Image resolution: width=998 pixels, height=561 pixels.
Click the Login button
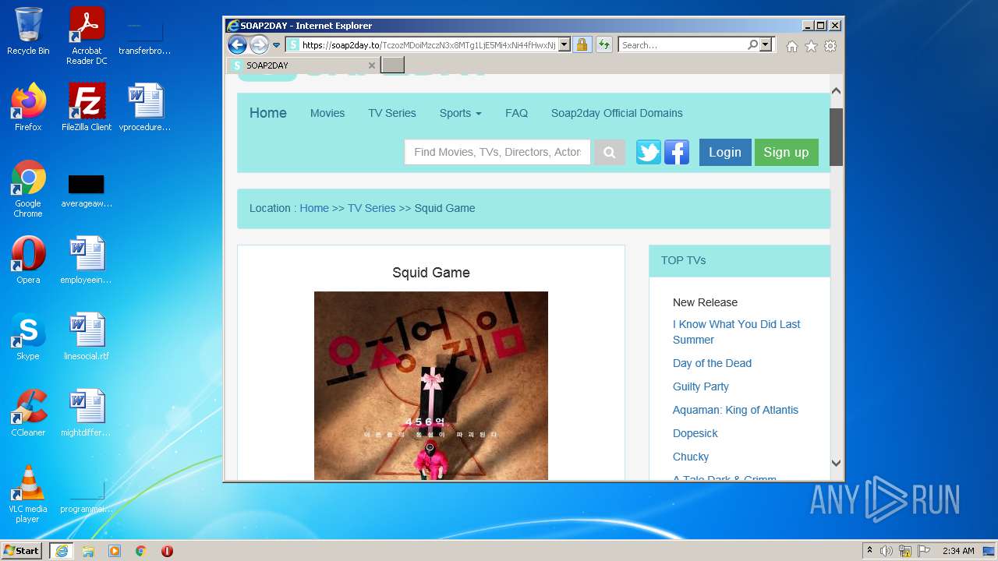point(725,152)
